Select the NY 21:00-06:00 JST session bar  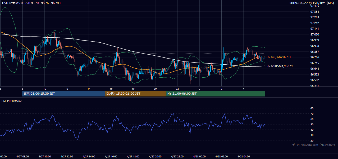point(216,94)
